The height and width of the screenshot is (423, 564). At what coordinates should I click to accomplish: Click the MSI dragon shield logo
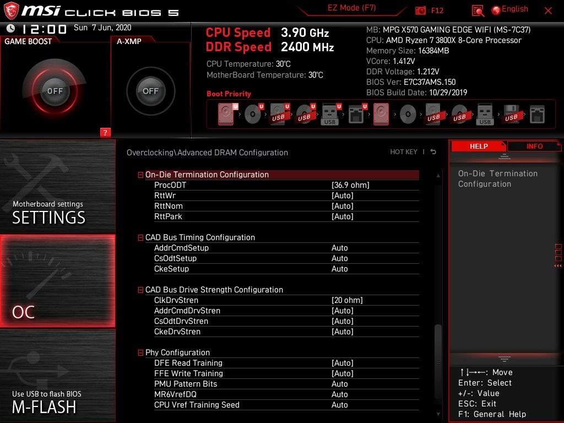point(11,10)
